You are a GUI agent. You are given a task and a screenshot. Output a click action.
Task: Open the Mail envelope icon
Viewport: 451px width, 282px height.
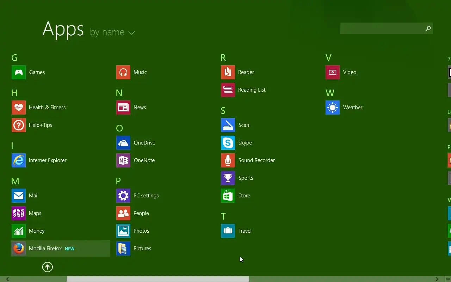pos(19,196)
